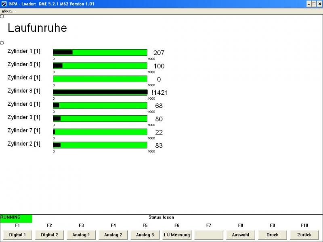Select the radio circle above Zylinder 1
323x242 pixels.
pyautogui.click(x=2, y=43)
